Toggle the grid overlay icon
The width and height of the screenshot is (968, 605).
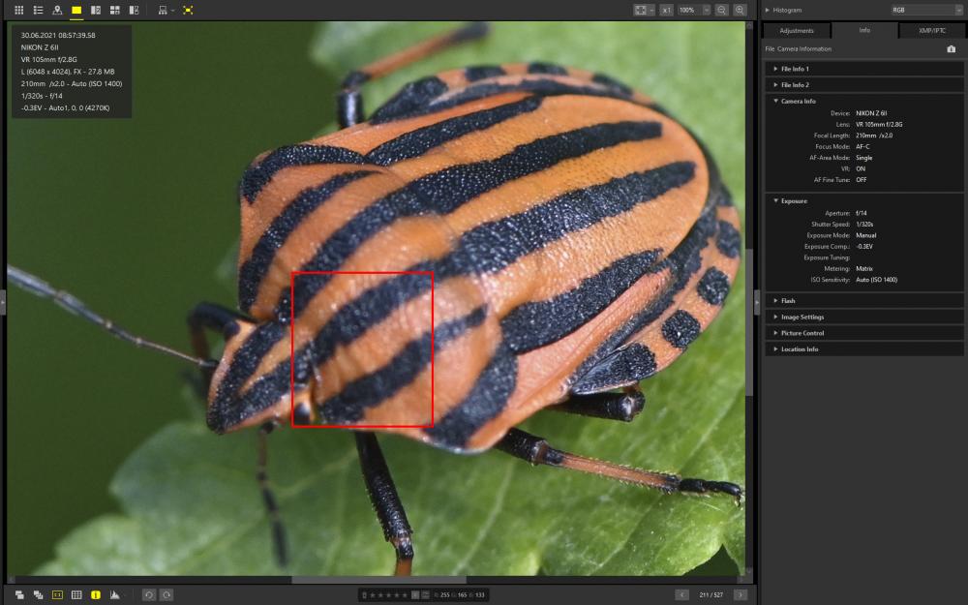point(76,594)
